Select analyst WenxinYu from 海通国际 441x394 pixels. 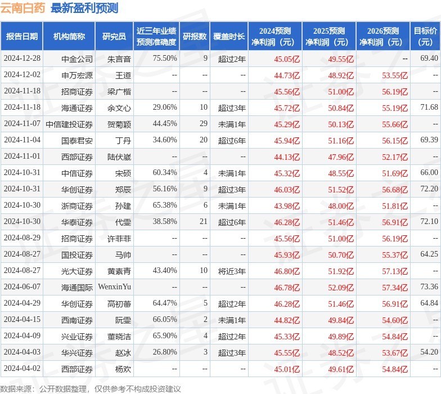114,287
